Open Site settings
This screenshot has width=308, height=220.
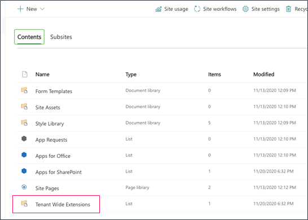[266, 9]
